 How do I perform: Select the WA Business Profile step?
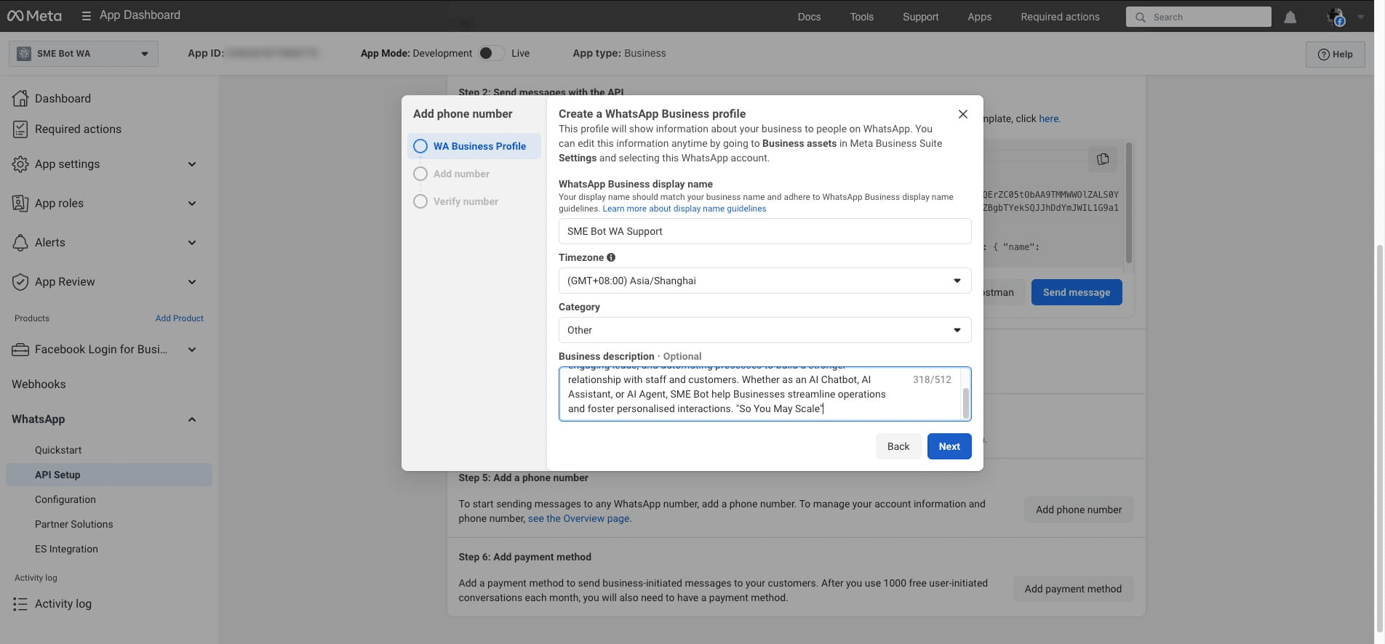click(474, 146)
